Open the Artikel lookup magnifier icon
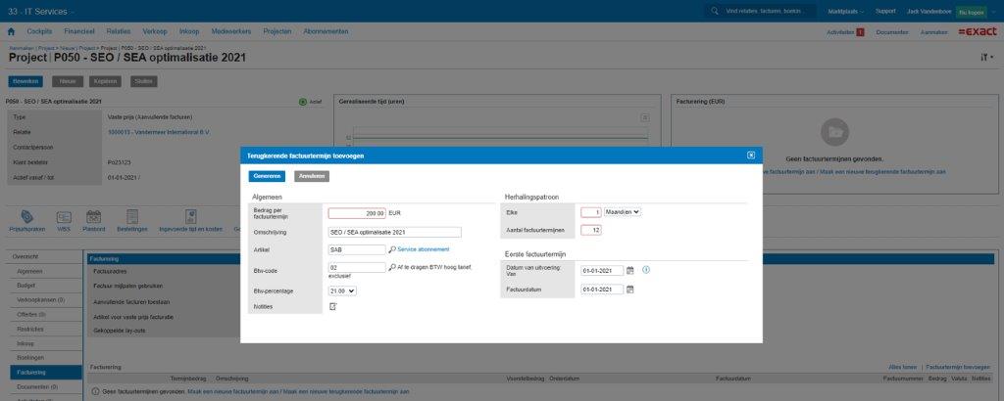The width and height of the screenshot is (1004, 401). click(x=392, y=249)
